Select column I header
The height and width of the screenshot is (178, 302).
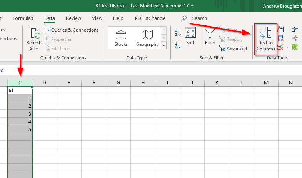[x=168, y=83]
